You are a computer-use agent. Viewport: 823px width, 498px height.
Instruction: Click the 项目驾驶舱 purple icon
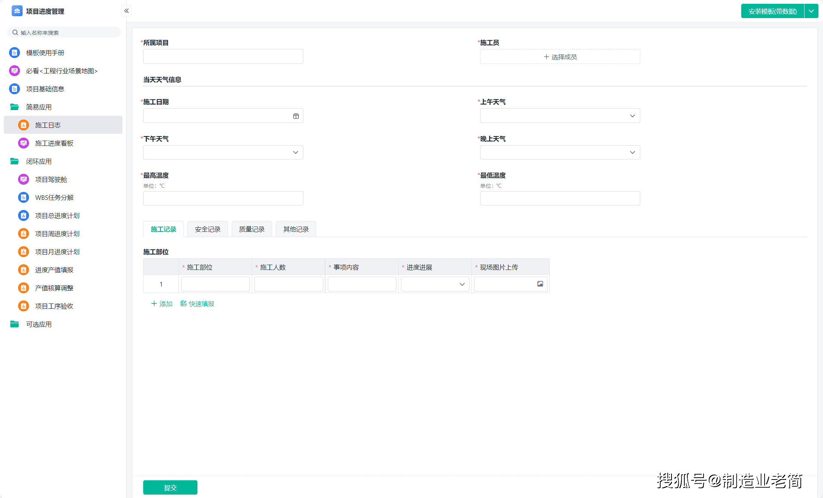(x=23, y=179)
